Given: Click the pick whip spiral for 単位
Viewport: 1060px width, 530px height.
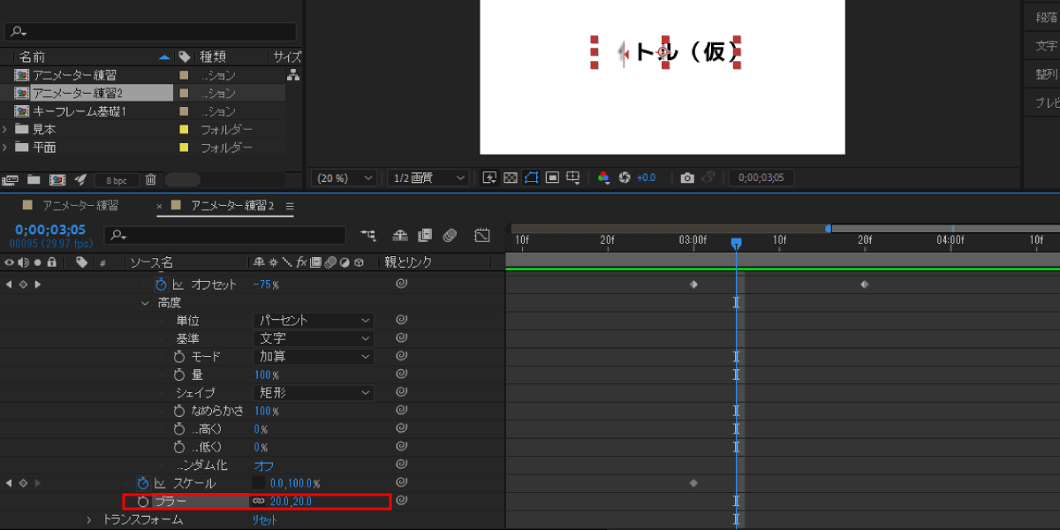Looking at the screenshot, I should (x=401, y=321).
